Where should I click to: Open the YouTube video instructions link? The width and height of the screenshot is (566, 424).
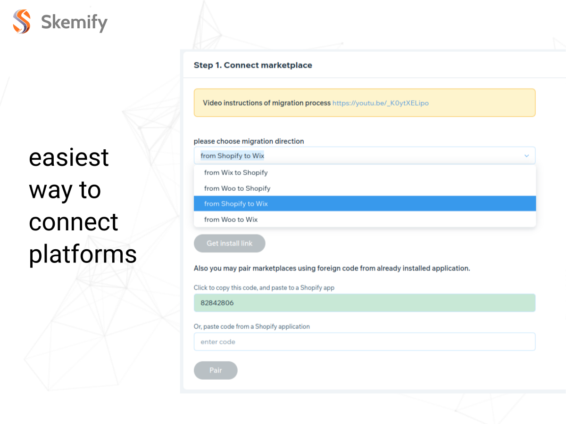pos(381,103)
